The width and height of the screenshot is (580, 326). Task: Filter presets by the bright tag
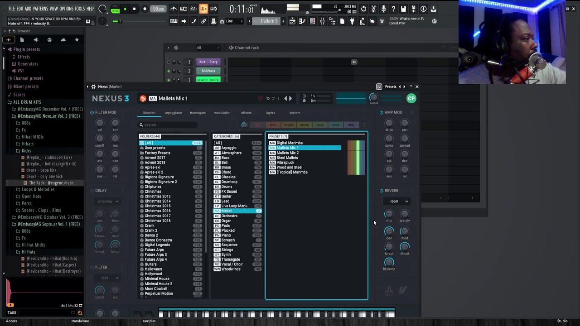coord(289,125)
